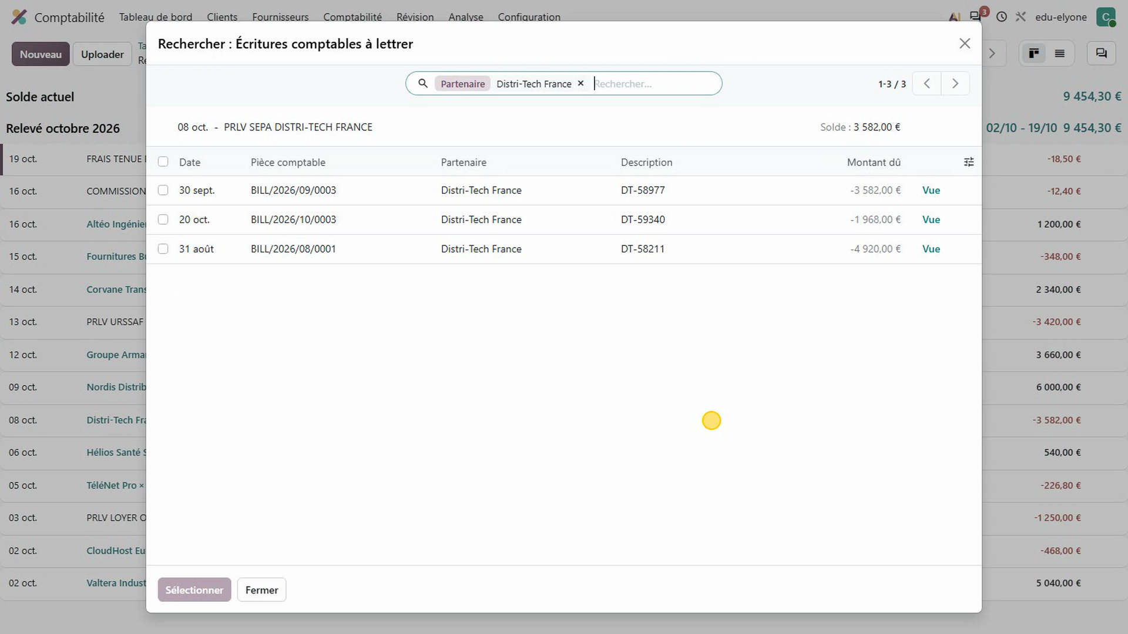Check the box for BILL/2026/08/0001
1128x634 pixels.
(x=163, y=249)
